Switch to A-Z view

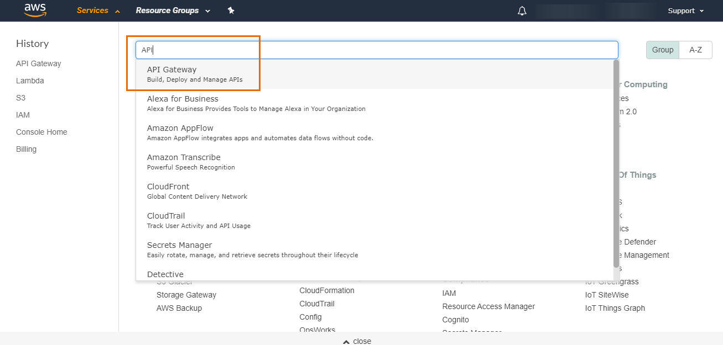tap(696, 50)
